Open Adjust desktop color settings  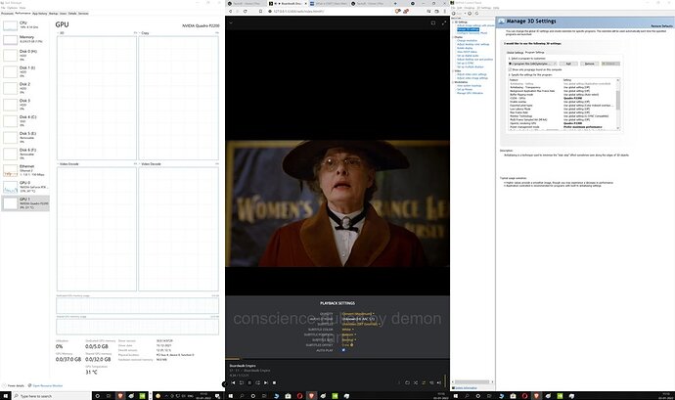click(x=473, y=44)
